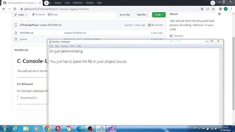Open the main branch dropdown
This screenshot has height=132, width=235.
21,15
